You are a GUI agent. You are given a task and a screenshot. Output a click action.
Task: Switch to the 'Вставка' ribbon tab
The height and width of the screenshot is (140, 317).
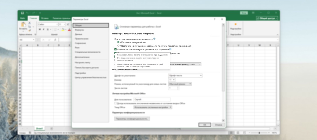pos(45,18)
